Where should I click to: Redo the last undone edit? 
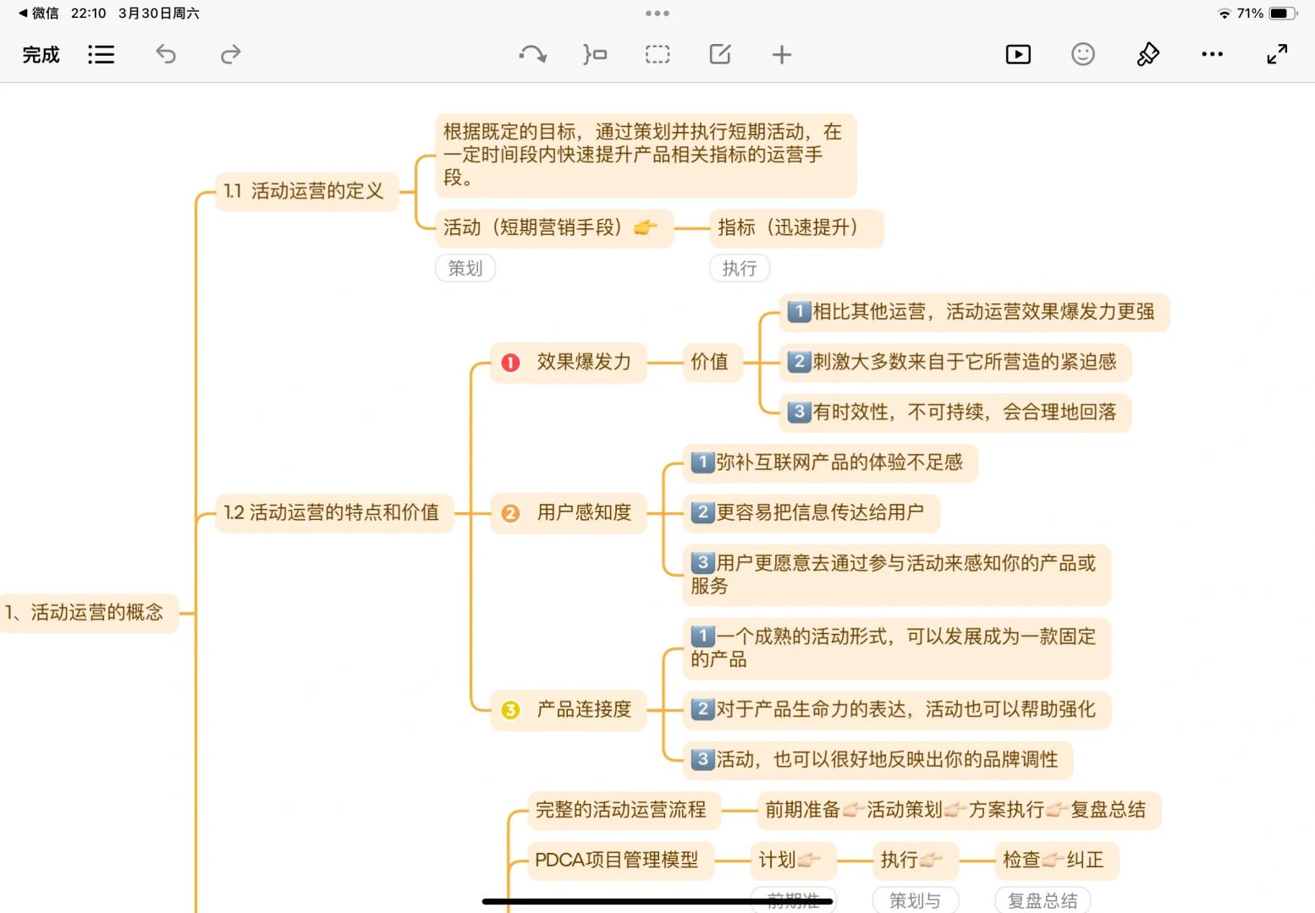[230, 55]
